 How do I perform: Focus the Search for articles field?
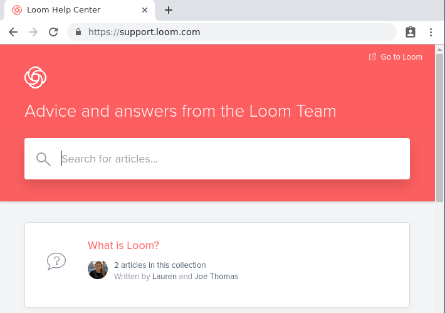click(217, 159)
